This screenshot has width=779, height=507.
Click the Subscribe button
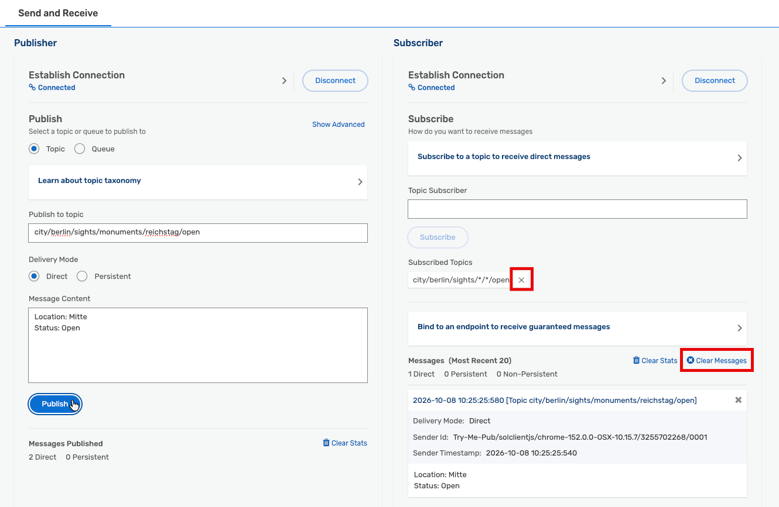(438, 237)
